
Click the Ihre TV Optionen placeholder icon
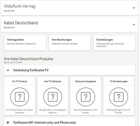[52, 97]
